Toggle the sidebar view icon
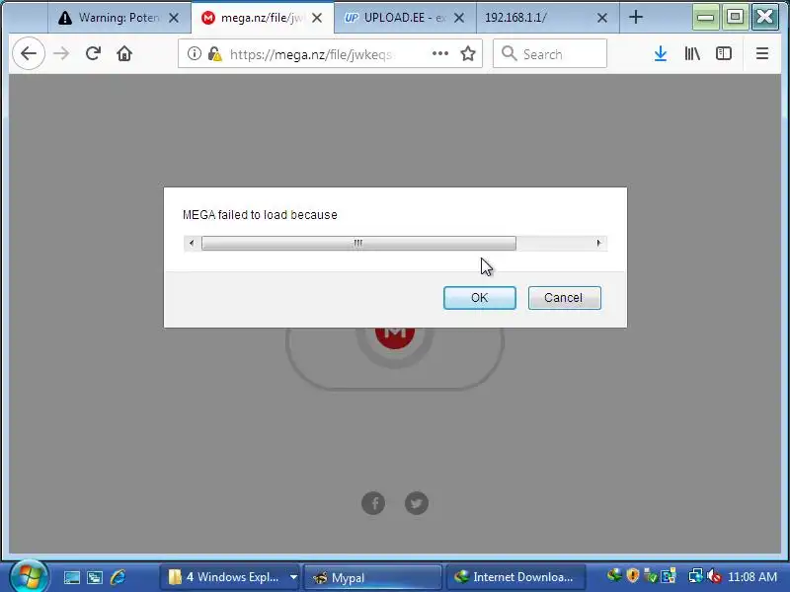The image size is (790, 592). [724, 53]
